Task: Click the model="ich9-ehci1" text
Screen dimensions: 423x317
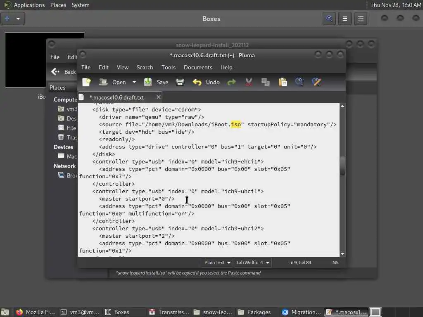Action: tap(231, 161)
